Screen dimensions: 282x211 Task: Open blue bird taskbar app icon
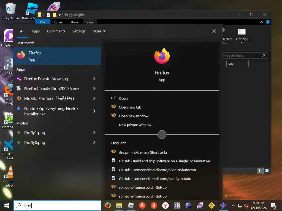[x=223, y=206]
